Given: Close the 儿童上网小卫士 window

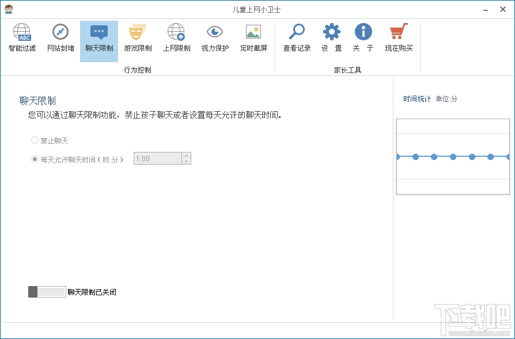Looking at the screenshot, I should (502, 10).
